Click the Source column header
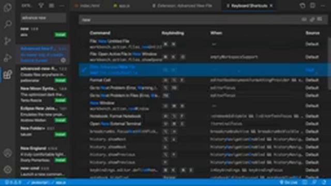Image resolution: width=331 pixels, height=186 pixels. 312,33
